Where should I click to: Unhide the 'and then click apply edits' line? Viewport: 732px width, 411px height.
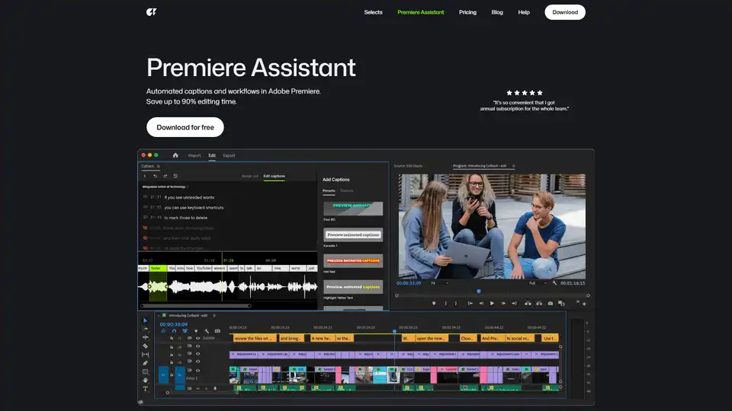[145, 238]
